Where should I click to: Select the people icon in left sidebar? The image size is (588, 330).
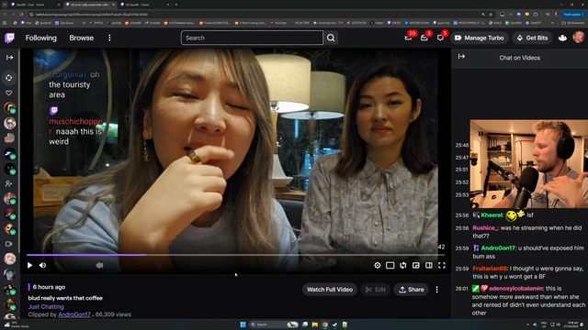pos(9,183)
